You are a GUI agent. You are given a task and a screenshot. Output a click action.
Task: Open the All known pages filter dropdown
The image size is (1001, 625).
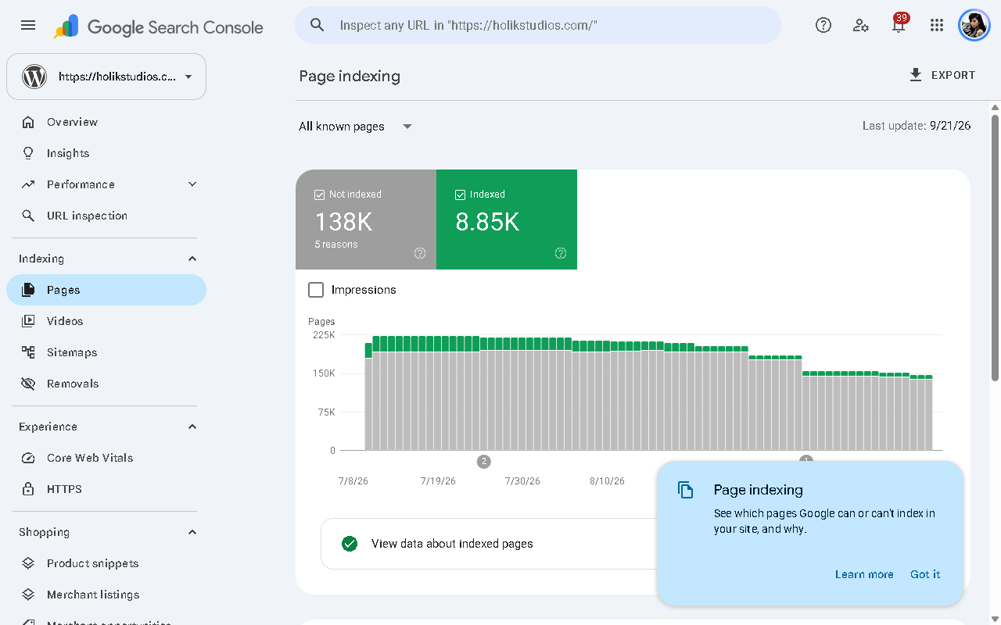(x=356, y=127)
